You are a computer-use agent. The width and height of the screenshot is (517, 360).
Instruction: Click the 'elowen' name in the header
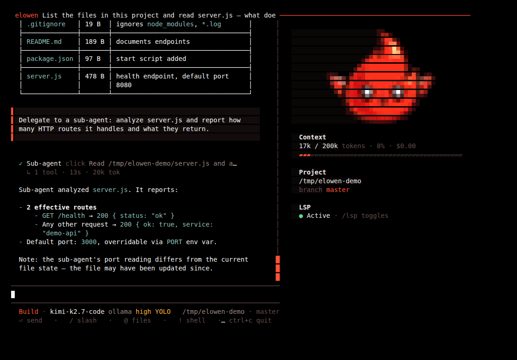point(27,16)
